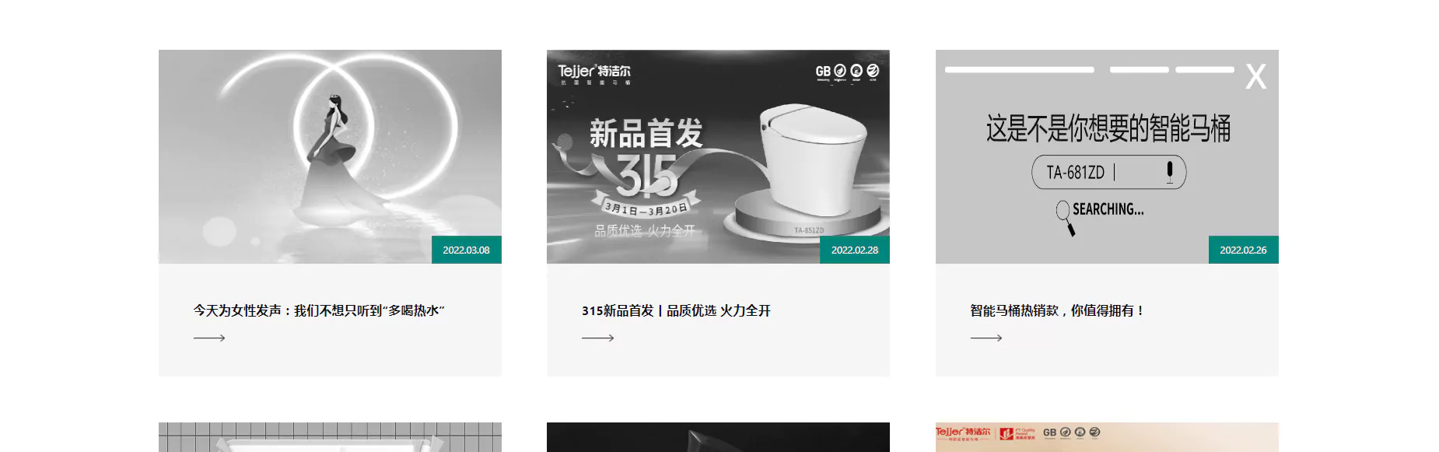Click the TA-681ZD search field graphic

click(x=1108, y=172)
